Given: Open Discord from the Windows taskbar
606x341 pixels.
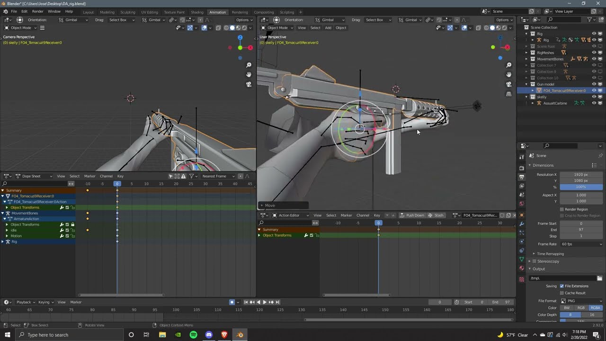Looking at the screenshot, I should (x=209, y=335).
